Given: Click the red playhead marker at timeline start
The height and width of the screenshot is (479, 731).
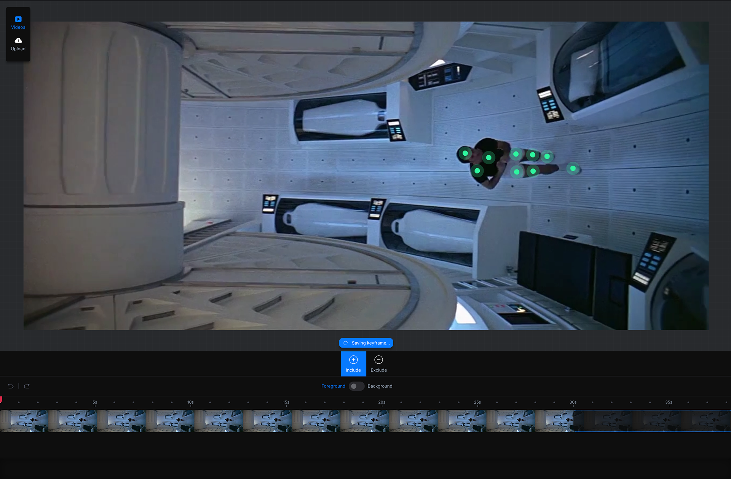Looking at the screenshot, I should pyautogui.click(x=1, y=399).
